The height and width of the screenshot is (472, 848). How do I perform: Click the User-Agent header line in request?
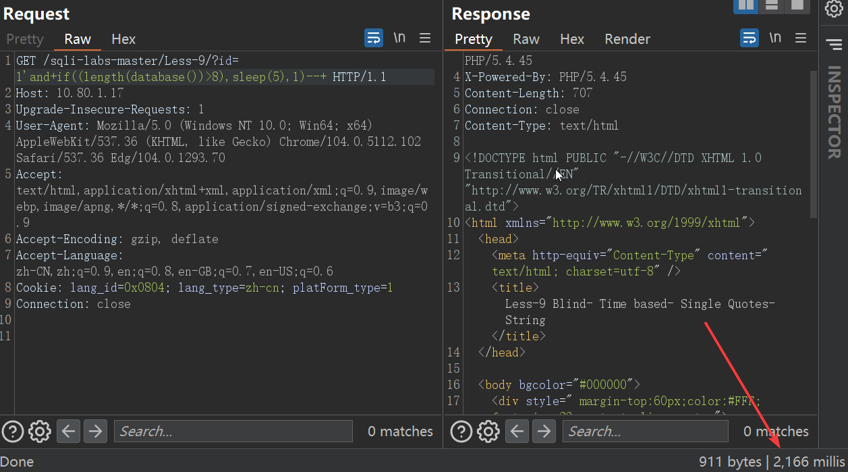tap(219, 142)
